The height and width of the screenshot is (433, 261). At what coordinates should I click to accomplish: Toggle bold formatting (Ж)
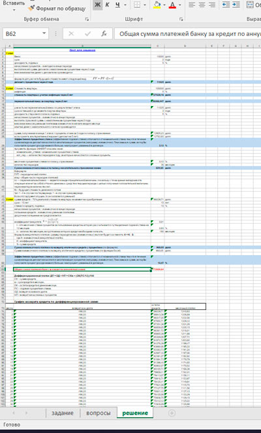pos(98,5)
